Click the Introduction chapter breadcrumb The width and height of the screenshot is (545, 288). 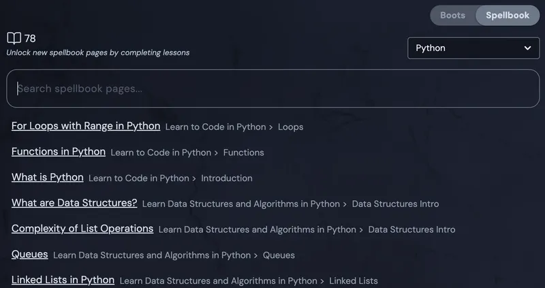(227, 178)
